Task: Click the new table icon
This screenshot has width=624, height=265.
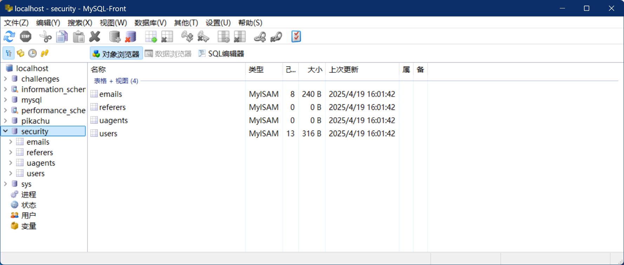Action: tap(151, 36)
